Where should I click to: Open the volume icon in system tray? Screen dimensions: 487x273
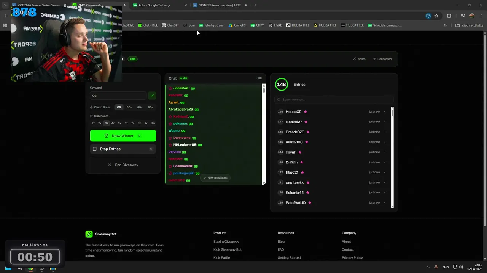[x=462, y=267]
